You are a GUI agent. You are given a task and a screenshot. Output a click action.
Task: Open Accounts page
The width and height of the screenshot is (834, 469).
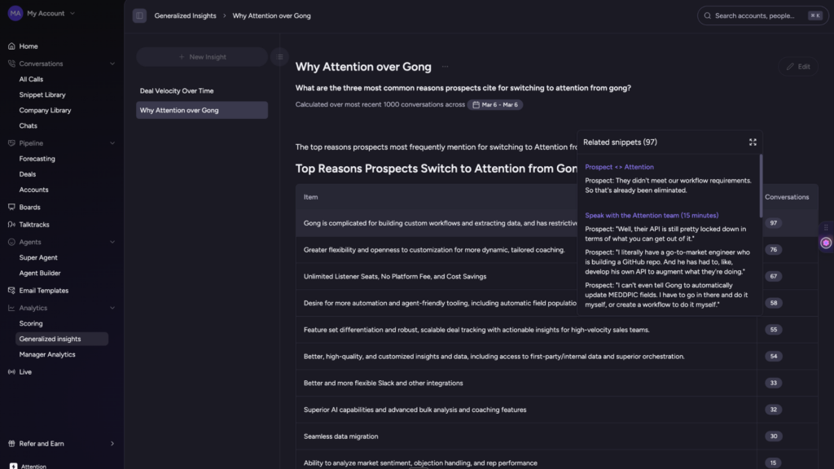click(33, 189)
